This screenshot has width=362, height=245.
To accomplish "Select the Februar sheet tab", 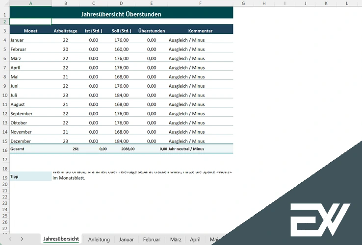I will 152,240.
